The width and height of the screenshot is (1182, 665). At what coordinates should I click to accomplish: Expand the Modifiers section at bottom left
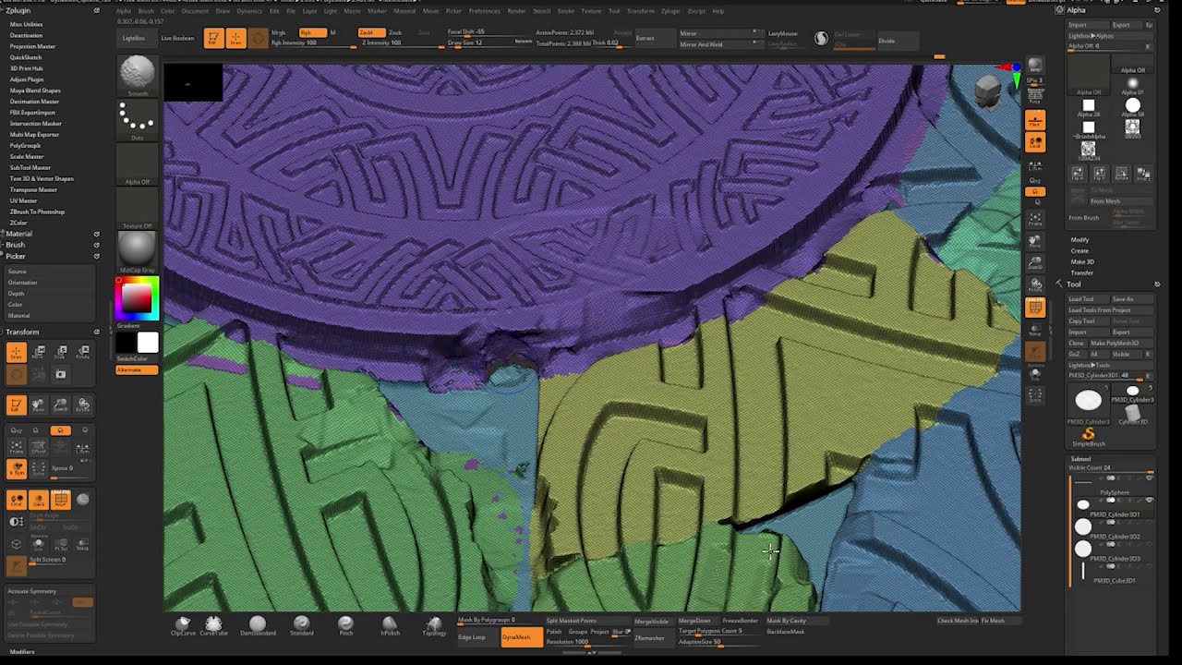tap(22, 652)
